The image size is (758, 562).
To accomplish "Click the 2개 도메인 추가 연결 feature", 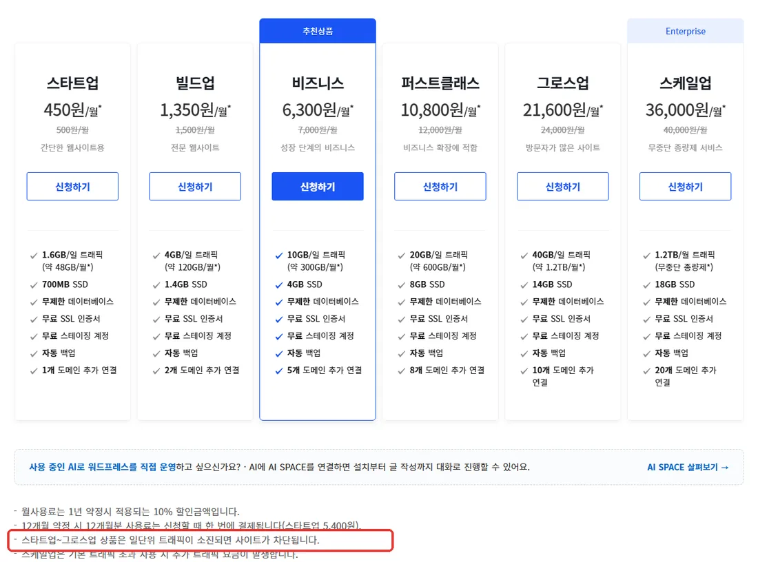I will tap(202, 370).
